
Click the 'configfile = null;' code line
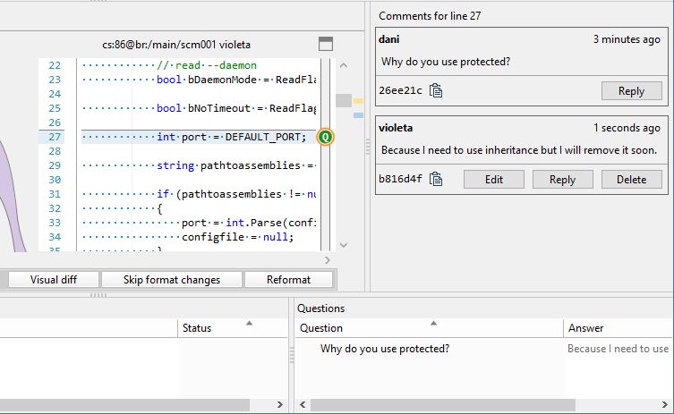click(x=237, y=237)
